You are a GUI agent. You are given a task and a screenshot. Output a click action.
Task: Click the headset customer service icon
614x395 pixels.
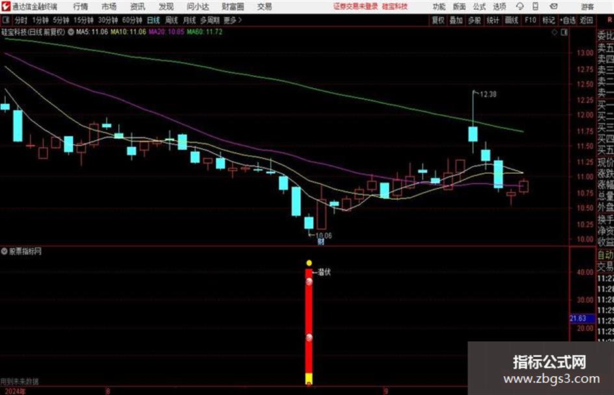(520, 6)
